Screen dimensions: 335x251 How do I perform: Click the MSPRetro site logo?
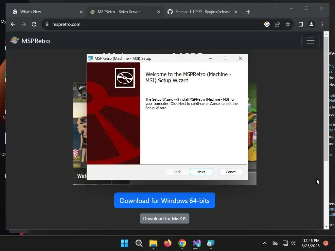(x=14, y=41)
